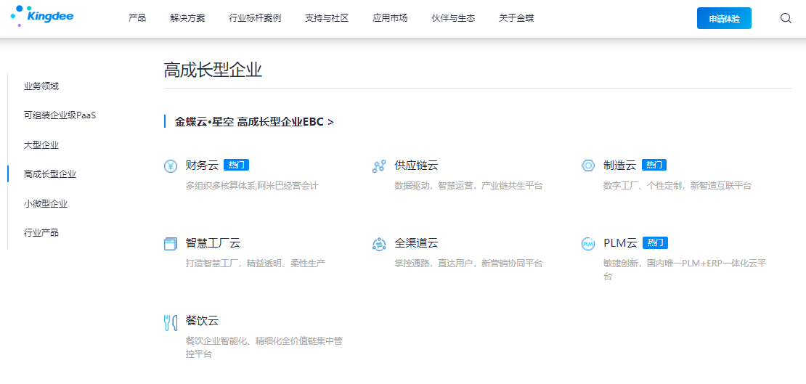Click the 高成长型企业 page heading
The image size is (806, 384).
[x=213, y=70]
